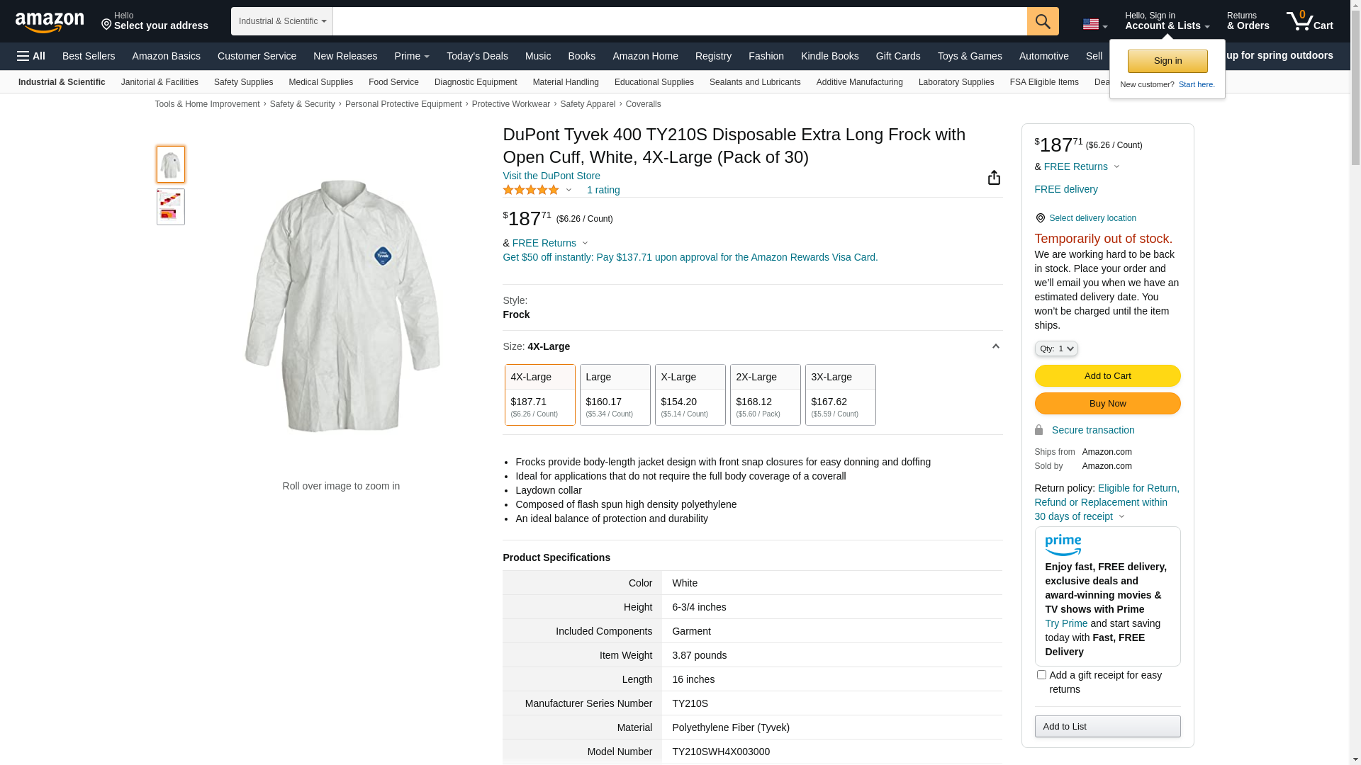The image size is (1361, 765).
Task: Select the X-Large size option
Action: (690, 395)
